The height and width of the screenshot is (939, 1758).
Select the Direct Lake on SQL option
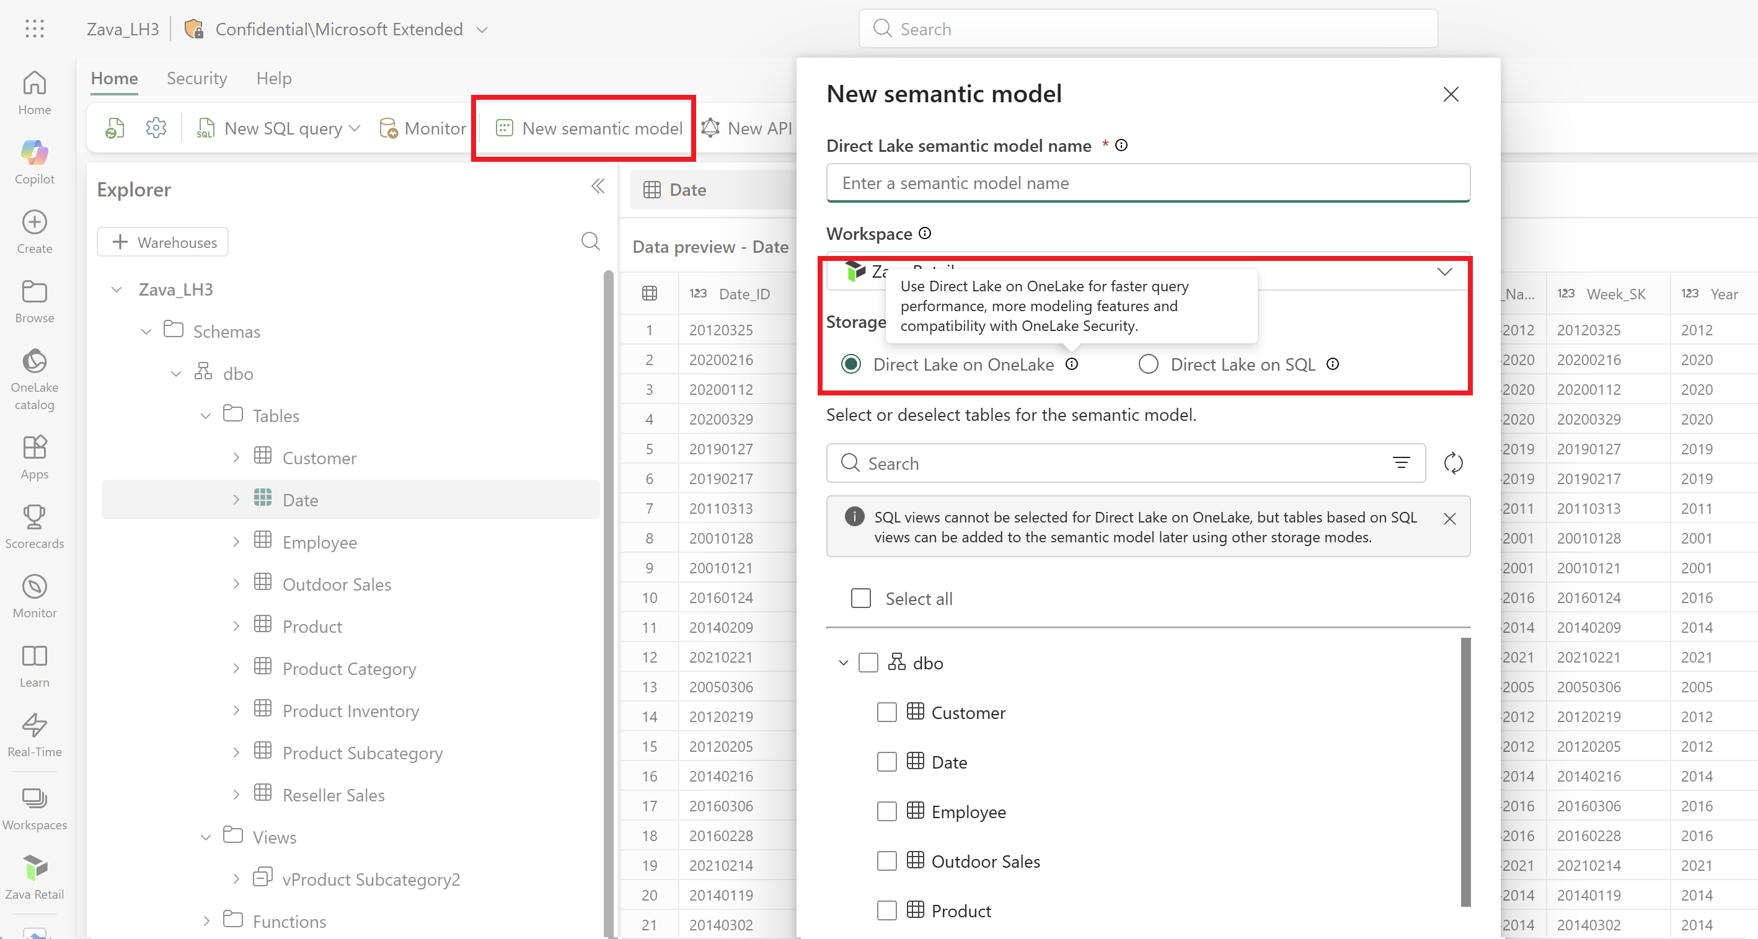(x=1149, y=364)
